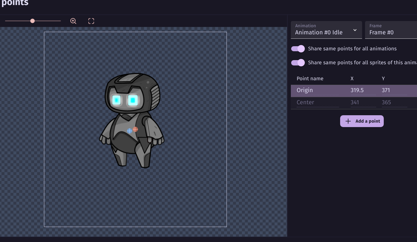Viewport: 417px width, 242px height.
Task: Disable sharing same points for all animations
Action: click(298, 49)
